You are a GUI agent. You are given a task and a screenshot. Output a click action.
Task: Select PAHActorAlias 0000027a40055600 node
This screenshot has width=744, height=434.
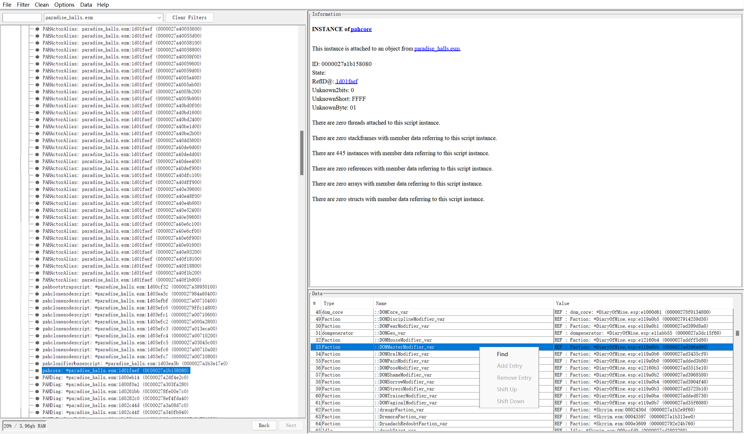[x=122, y=29]
